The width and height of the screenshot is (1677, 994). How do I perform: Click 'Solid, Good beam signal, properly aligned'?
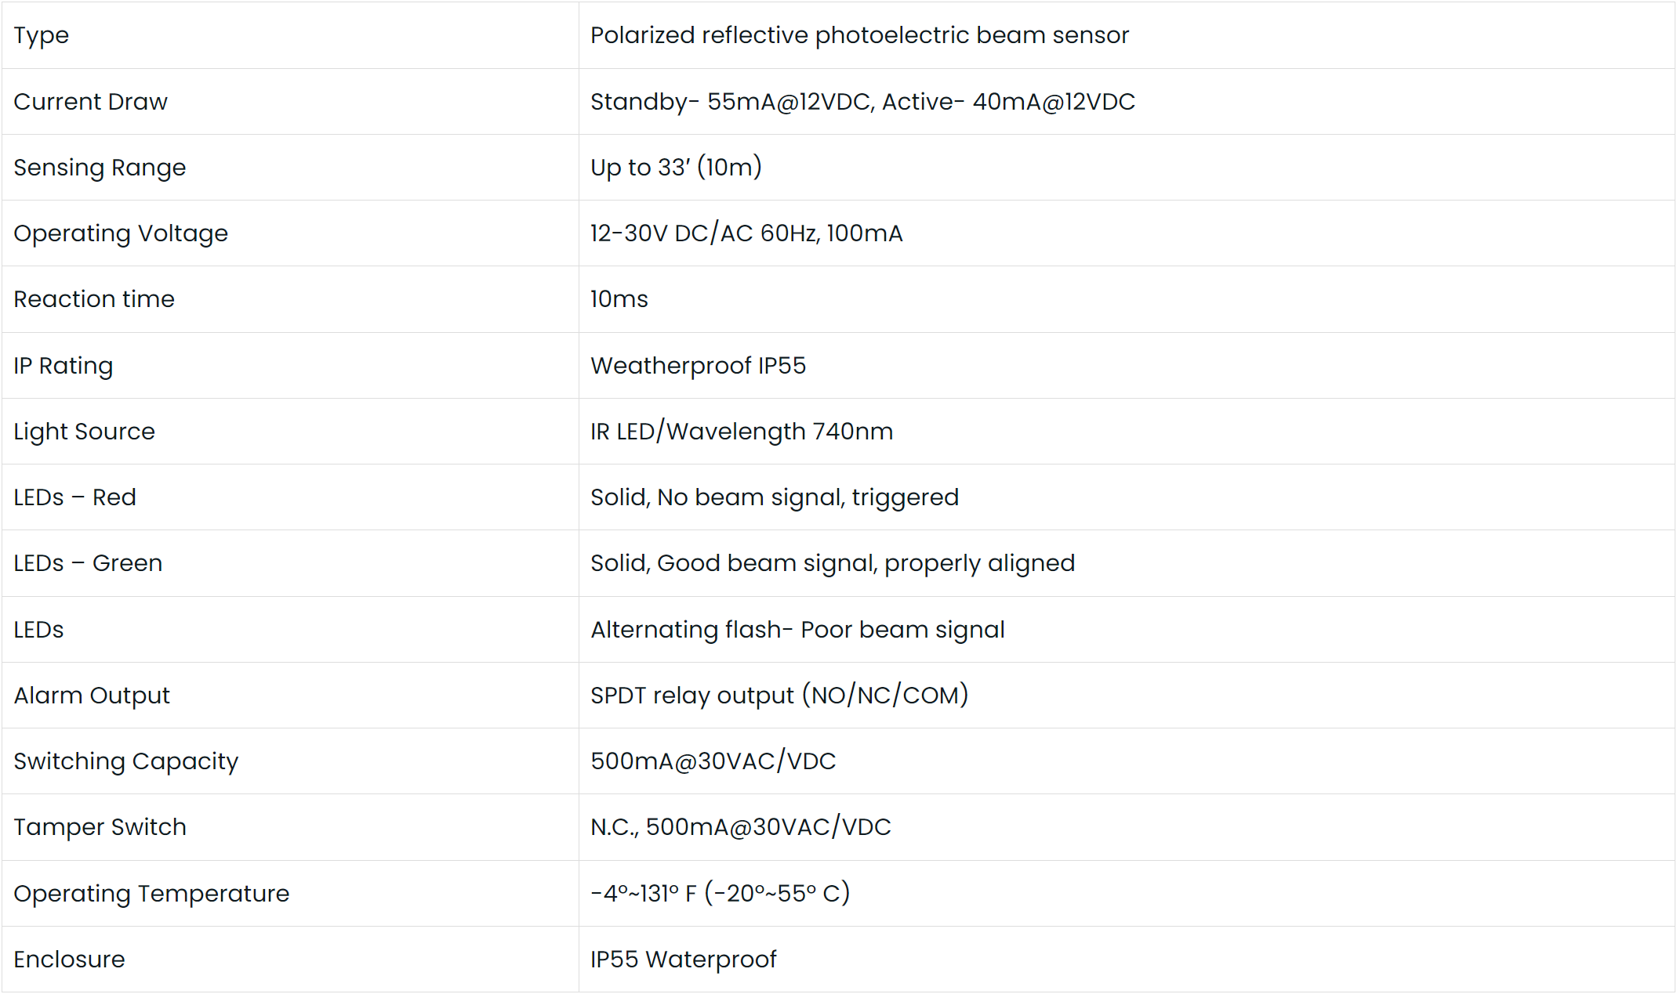coord(833,563)
